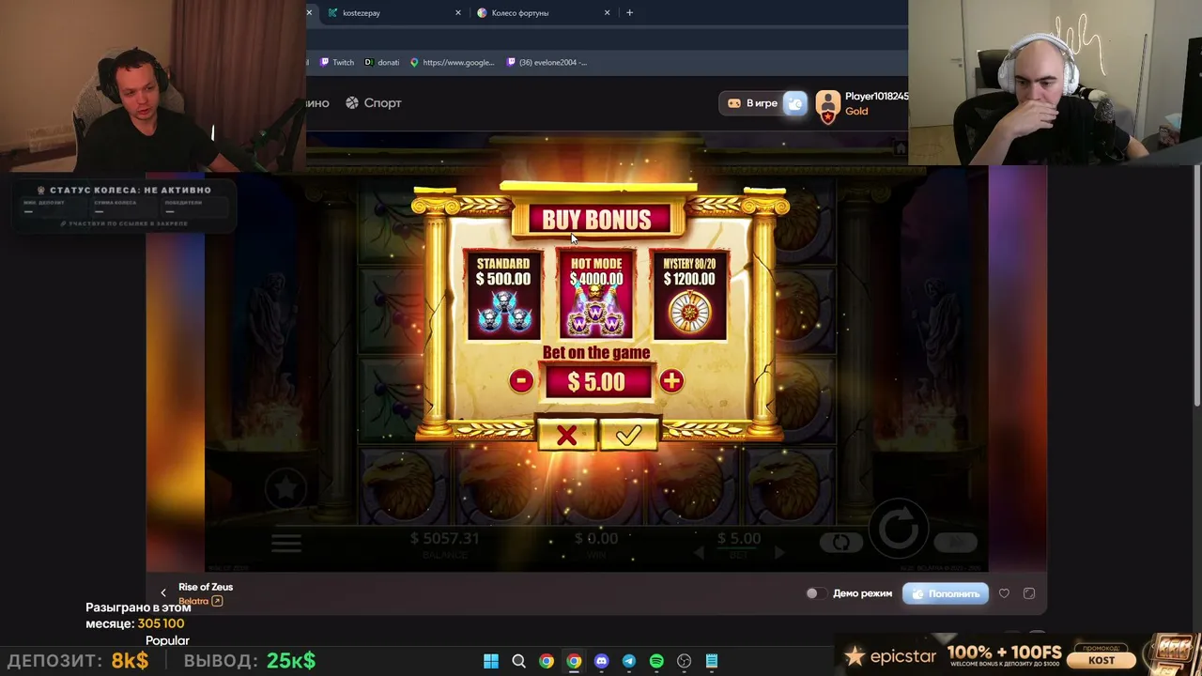Toggle the Демо режим switch
Viewport: 1202px width, 676px height.
[815, 593]
